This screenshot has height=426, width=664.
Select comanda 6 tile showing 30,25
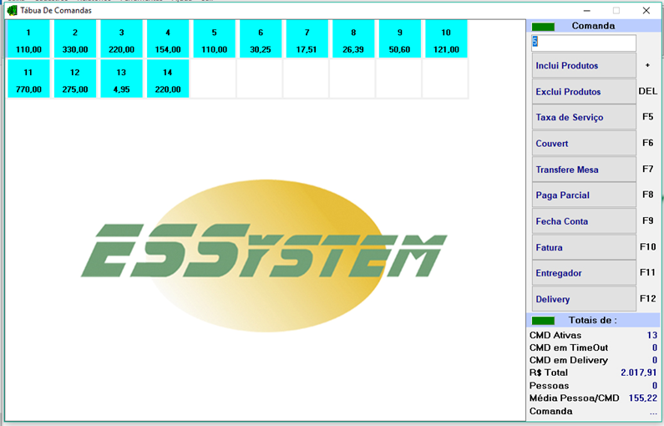(x=261, y=40)
